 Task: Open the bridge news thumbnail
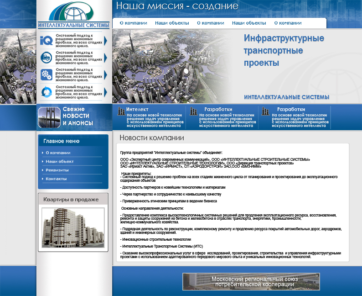click(49, 117)
